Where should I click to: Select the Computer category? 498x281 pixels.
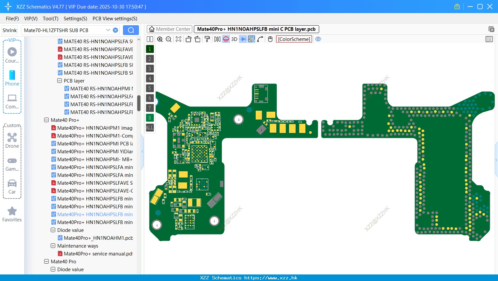point(12,102)
